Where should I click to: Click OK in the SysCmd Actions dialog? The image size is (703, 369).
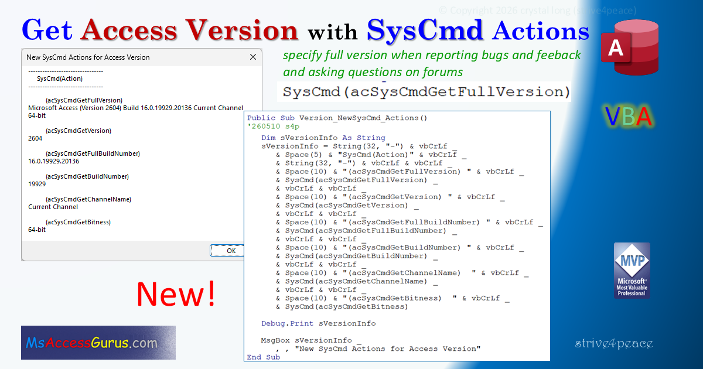(231, 251)
